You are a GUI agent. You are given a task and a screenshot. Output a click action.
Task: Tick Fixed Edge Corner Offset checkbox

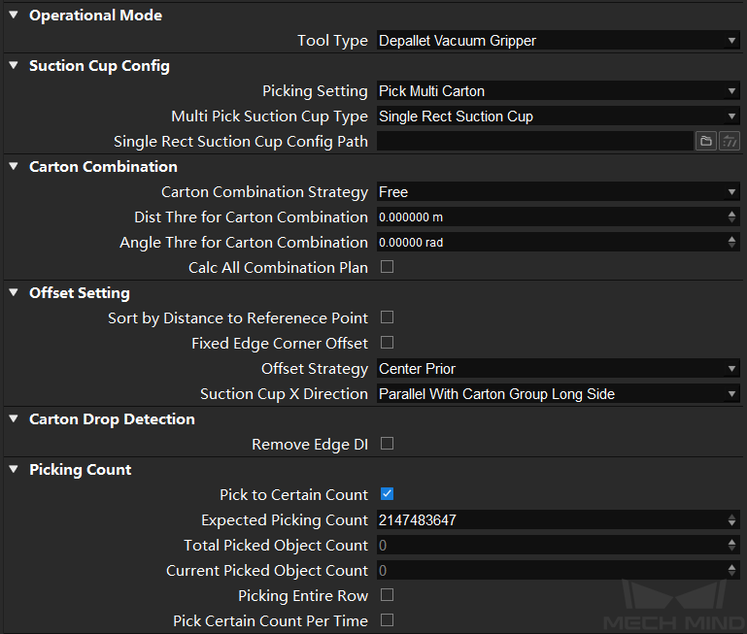[387, 343]
